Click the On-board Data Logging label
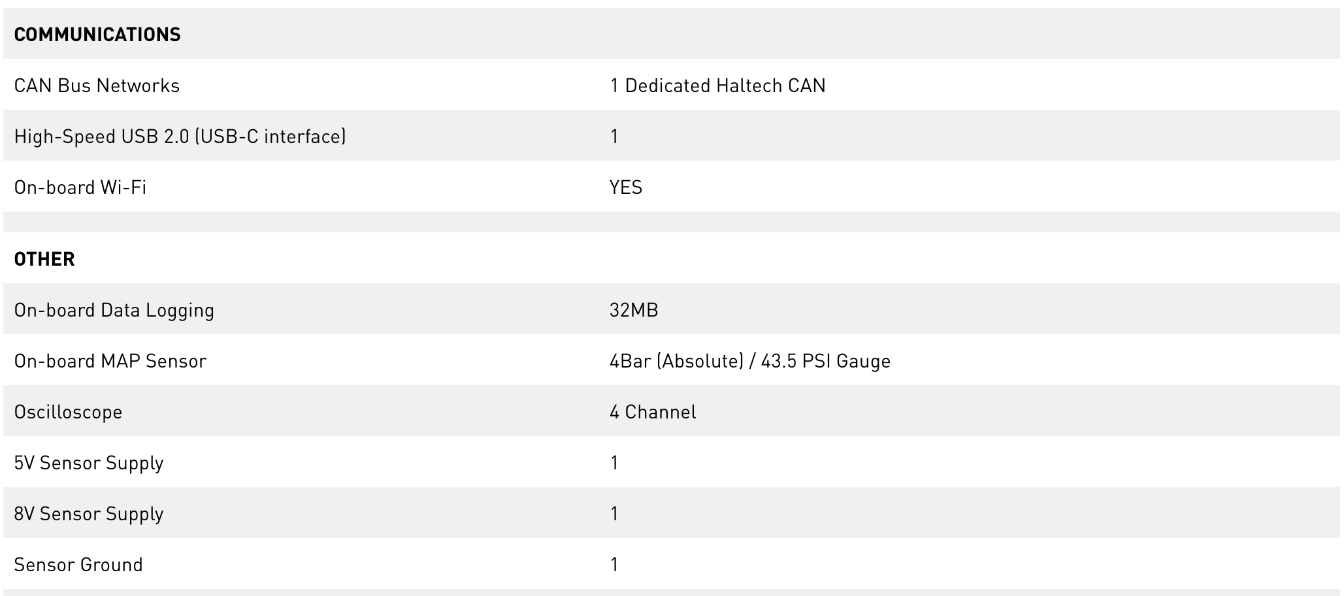The height and width of the screenshot is (596, 1344). [x=114, y=310]
